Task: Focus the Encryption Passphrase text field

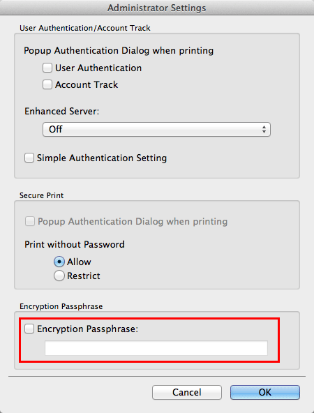Action: [156, 348]
